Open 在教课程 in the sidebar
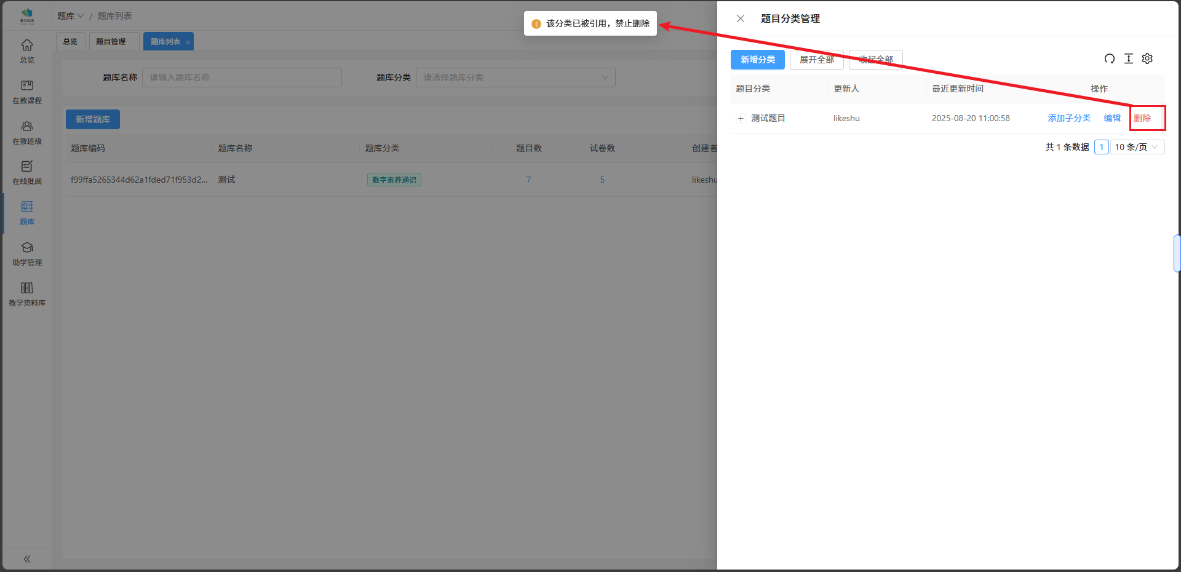 coord(27,92)
